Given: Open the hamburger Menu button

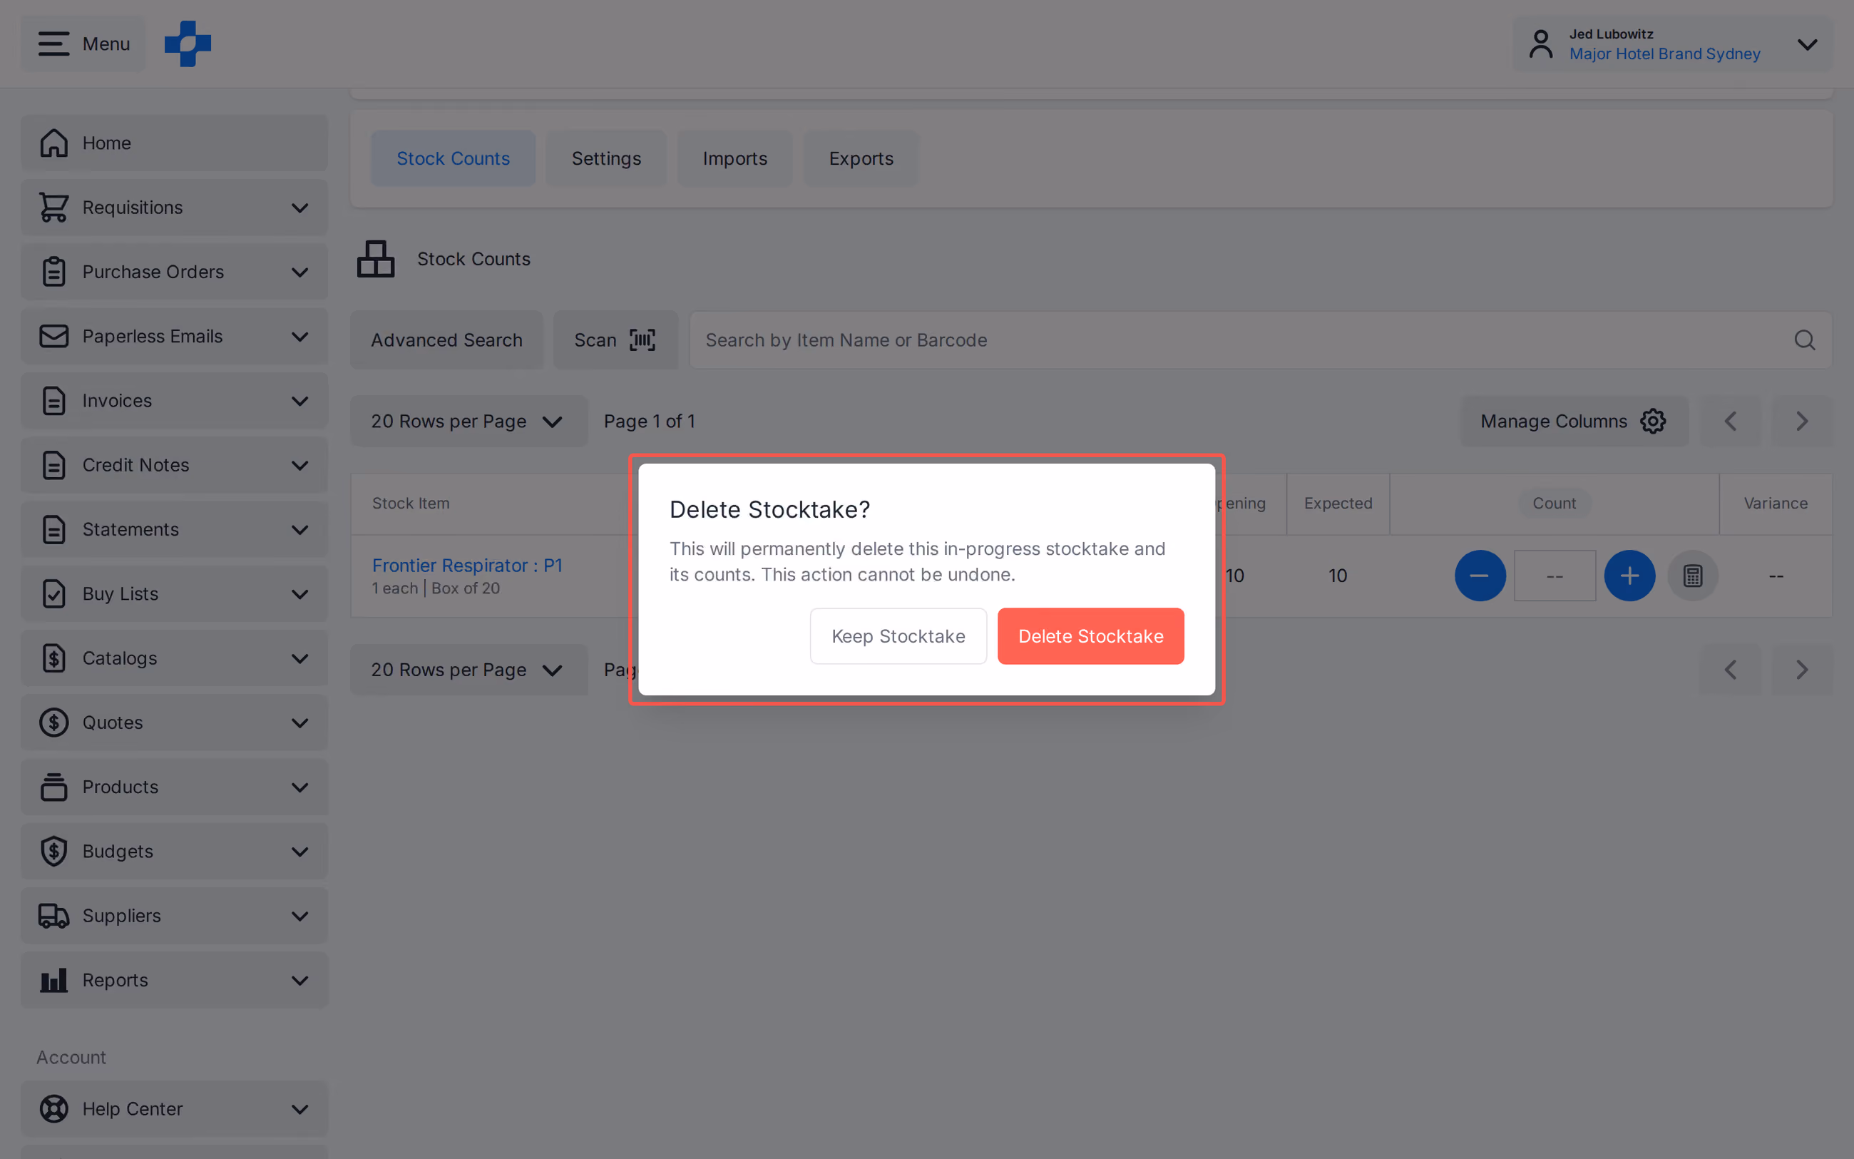Looking at the screenshot, I should [83, 44].
